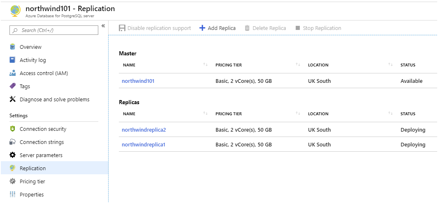Select the purple Tags icon
This screenshot has width=438, height=203.
tap(13, 86)
